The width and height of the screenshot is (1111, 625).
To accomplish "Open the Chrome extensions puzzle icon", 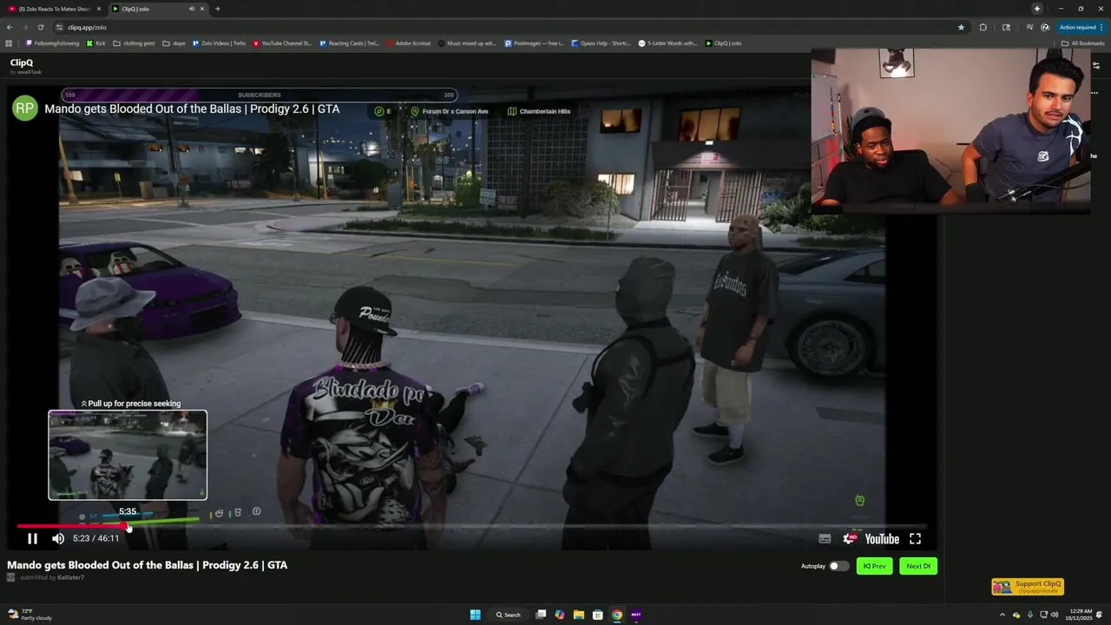I will pos(983,27).
